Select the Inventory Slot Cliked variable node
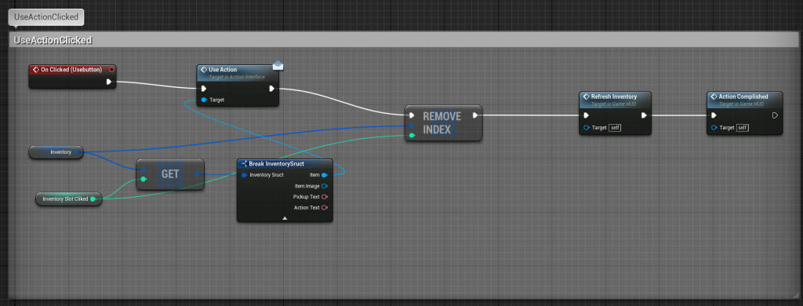Screen dimensions: 803x306 [69, 199]
